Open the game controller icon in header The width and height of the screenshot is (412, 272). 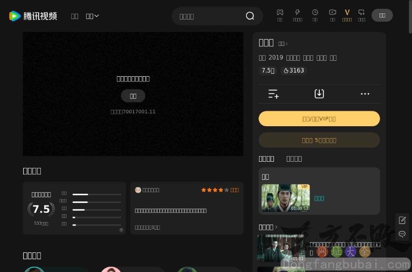(x=280, y=12)
